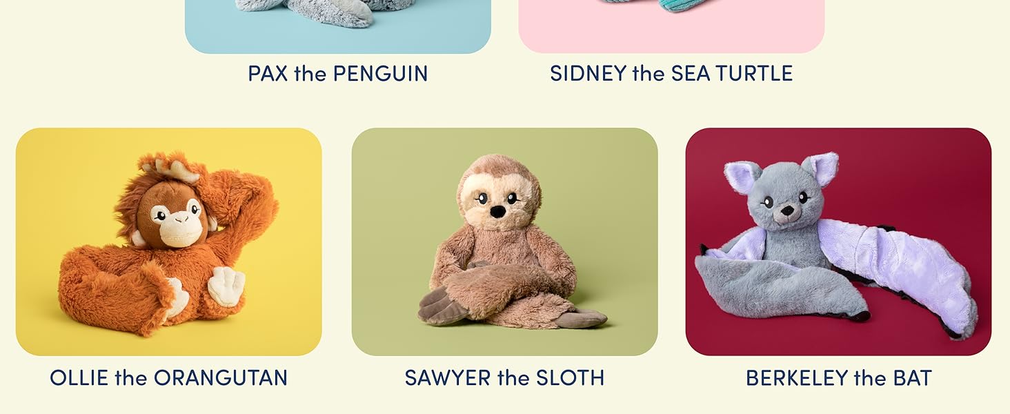Click the 'SIDNEY the SEA TURTLE' label
Image resolution: width=1010 pixels, height=414 pixels.
pos(671,74)
